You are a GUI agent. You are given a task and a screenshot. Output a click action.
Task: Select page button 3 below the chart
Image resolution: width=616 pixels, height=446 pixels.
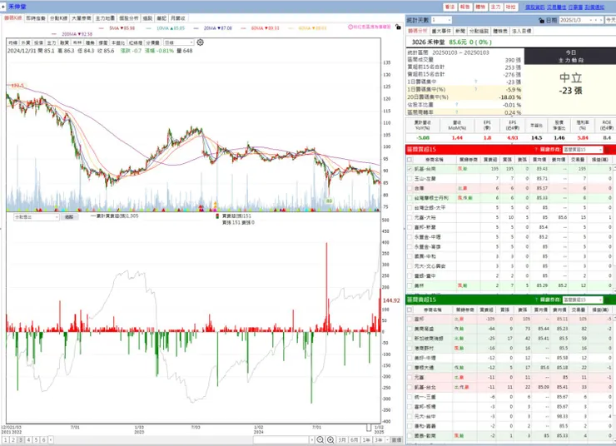click(21, 439)
